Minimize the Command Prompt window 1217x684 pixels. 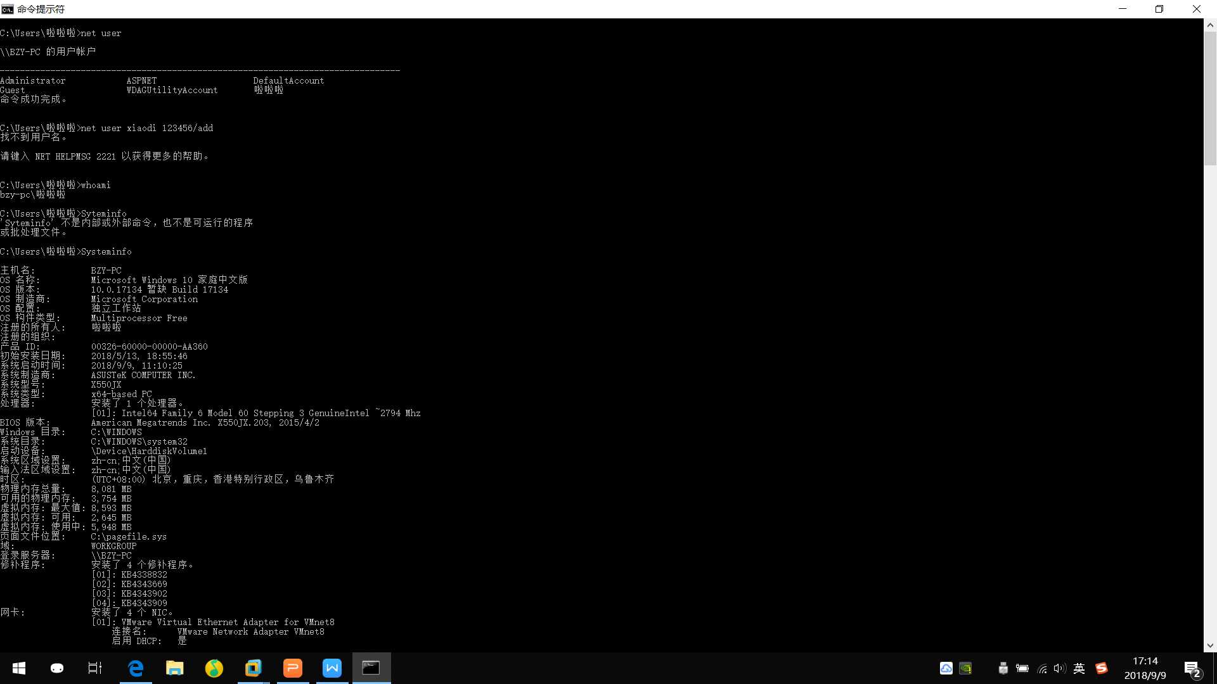click(x=1123, y=9)
